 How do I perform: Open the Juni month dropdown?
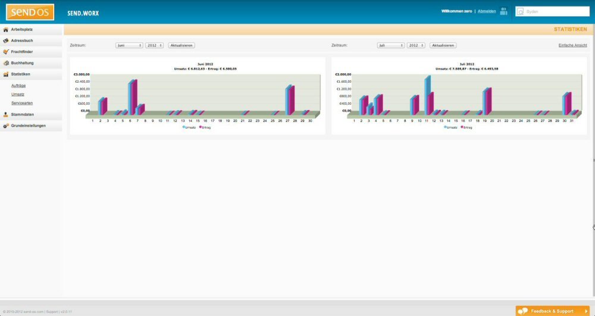tap(129, 45)
